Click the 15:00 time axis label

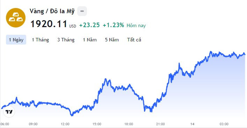[x=97, y=124]
